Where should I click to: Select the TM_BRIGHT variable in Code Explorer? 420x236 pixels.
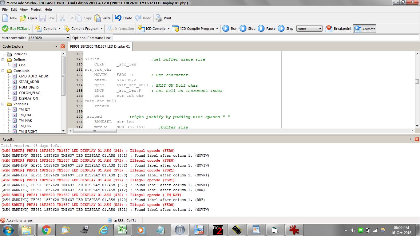[28, 132]
